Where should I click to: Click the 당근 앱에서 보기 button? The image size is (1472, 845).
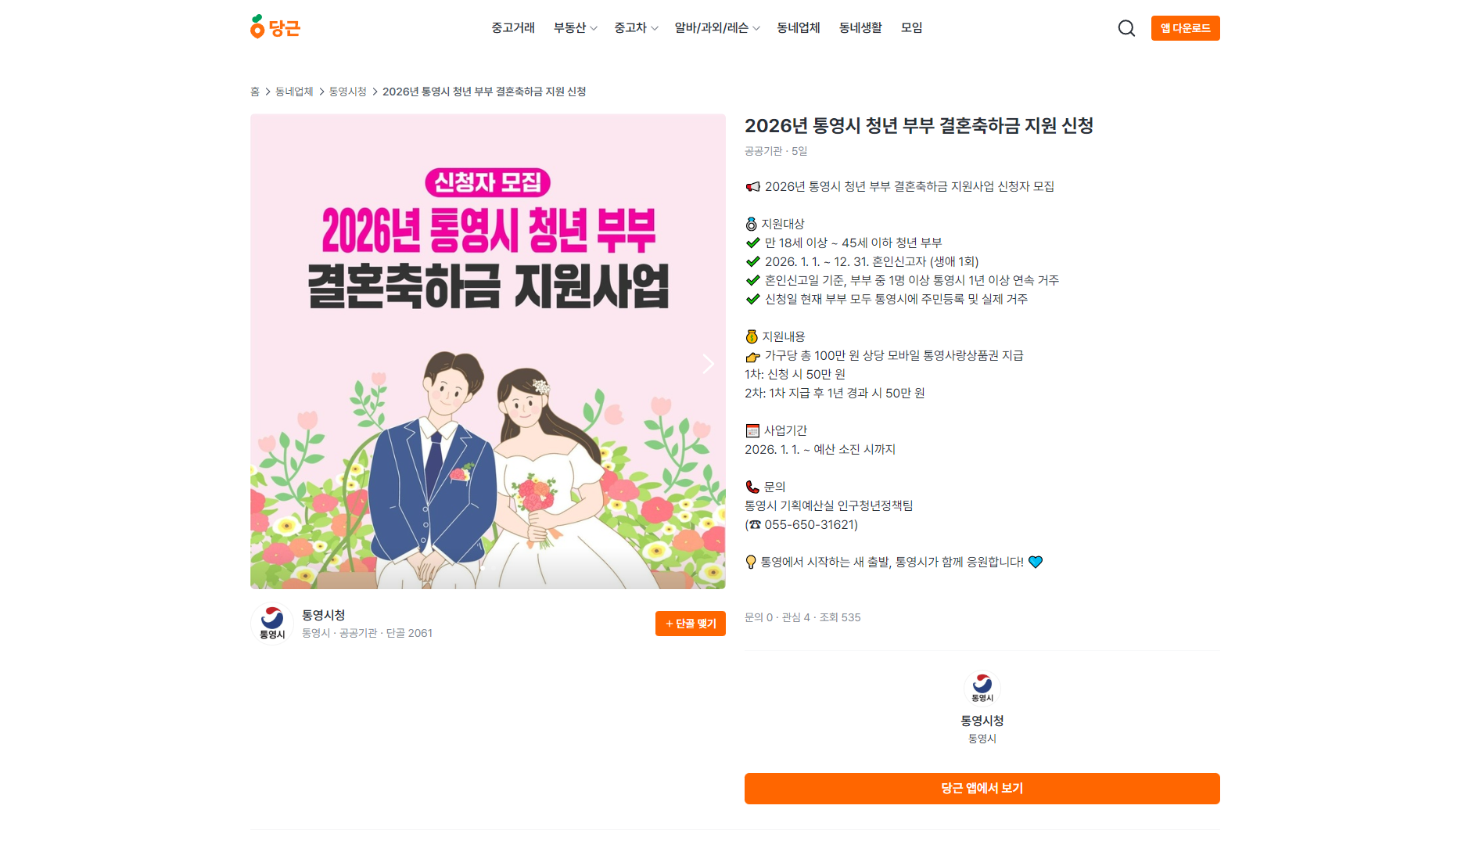pyautogui.click(x=982, y=788)
